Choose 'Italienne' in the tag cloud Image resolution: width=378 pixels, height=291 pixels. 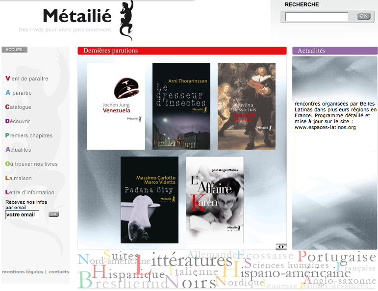pyautogui.click(x=193, y=271)
